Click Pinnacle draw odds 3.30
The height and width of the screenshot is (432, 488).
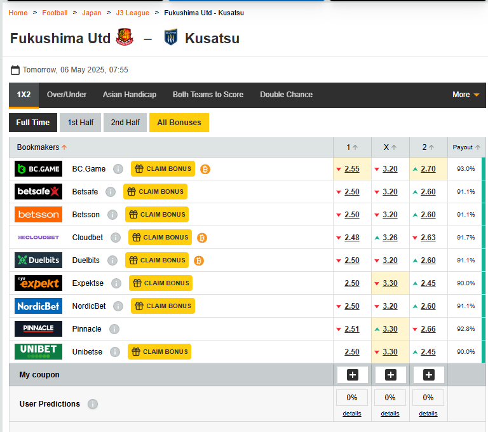click(x=390, y=329)
